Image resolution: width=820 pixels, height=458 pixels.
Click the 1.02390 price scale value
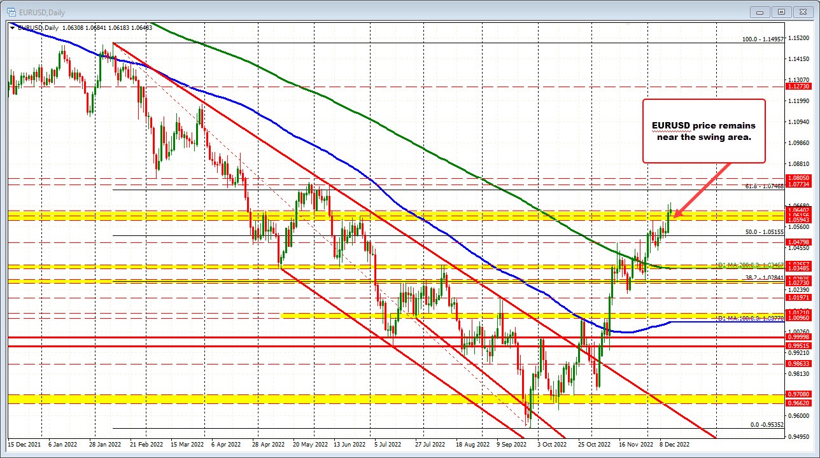798,289
